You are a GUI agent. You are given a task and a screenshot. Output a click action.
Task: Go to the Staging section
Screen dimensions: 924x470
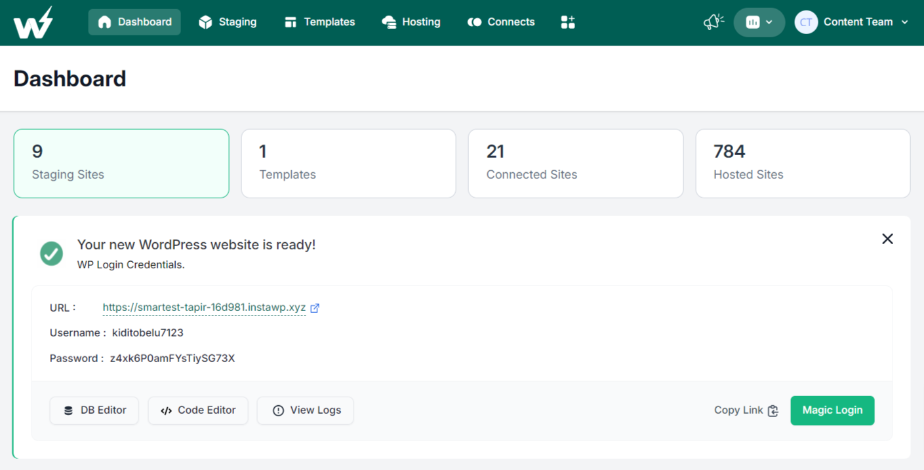(x=228, y=22)
